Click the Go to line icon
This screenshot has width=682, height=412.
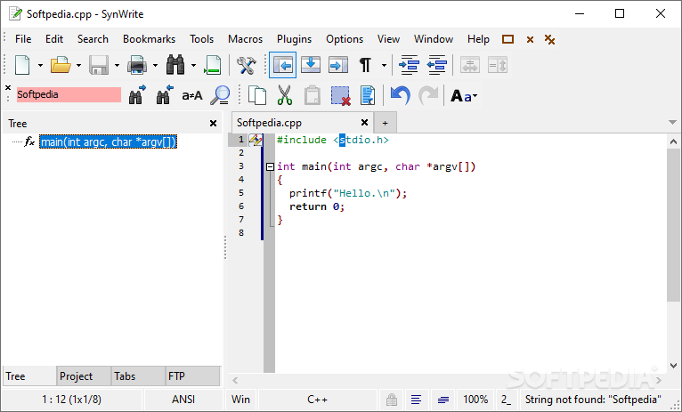[x=213, y=65]
